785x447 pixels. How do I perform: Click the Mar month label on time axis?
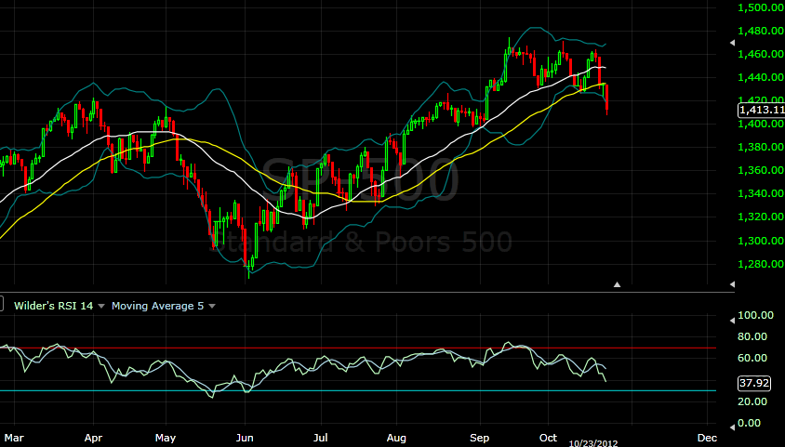14,438
